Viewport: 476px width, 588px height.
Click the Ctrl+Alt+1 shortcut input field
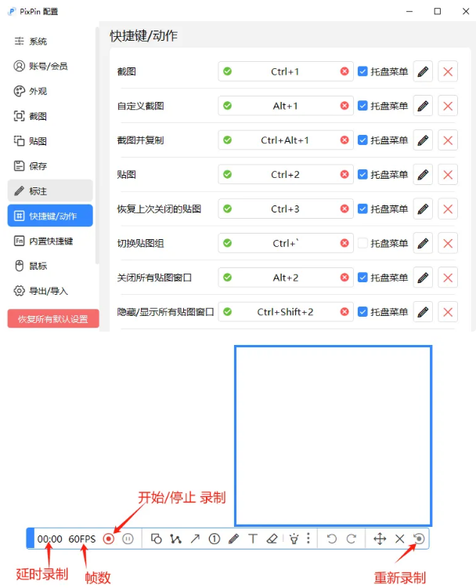[x=285, y=140]
